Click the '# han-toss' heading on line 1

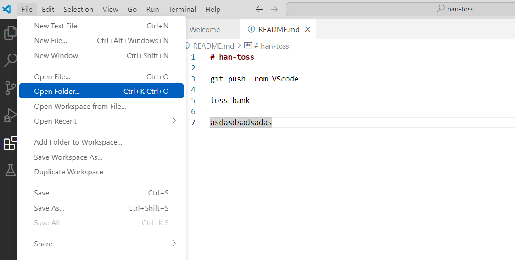tap(232, 57)
